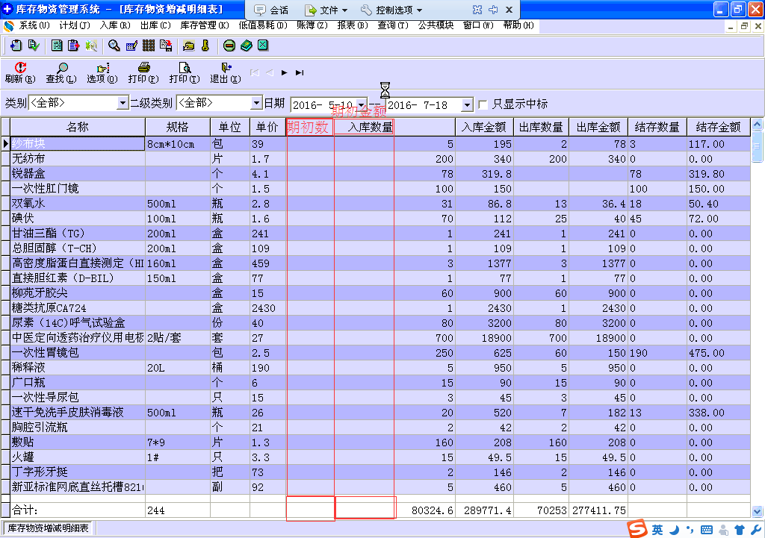Expand the 类别 dropdown arrow

[123, 103]
